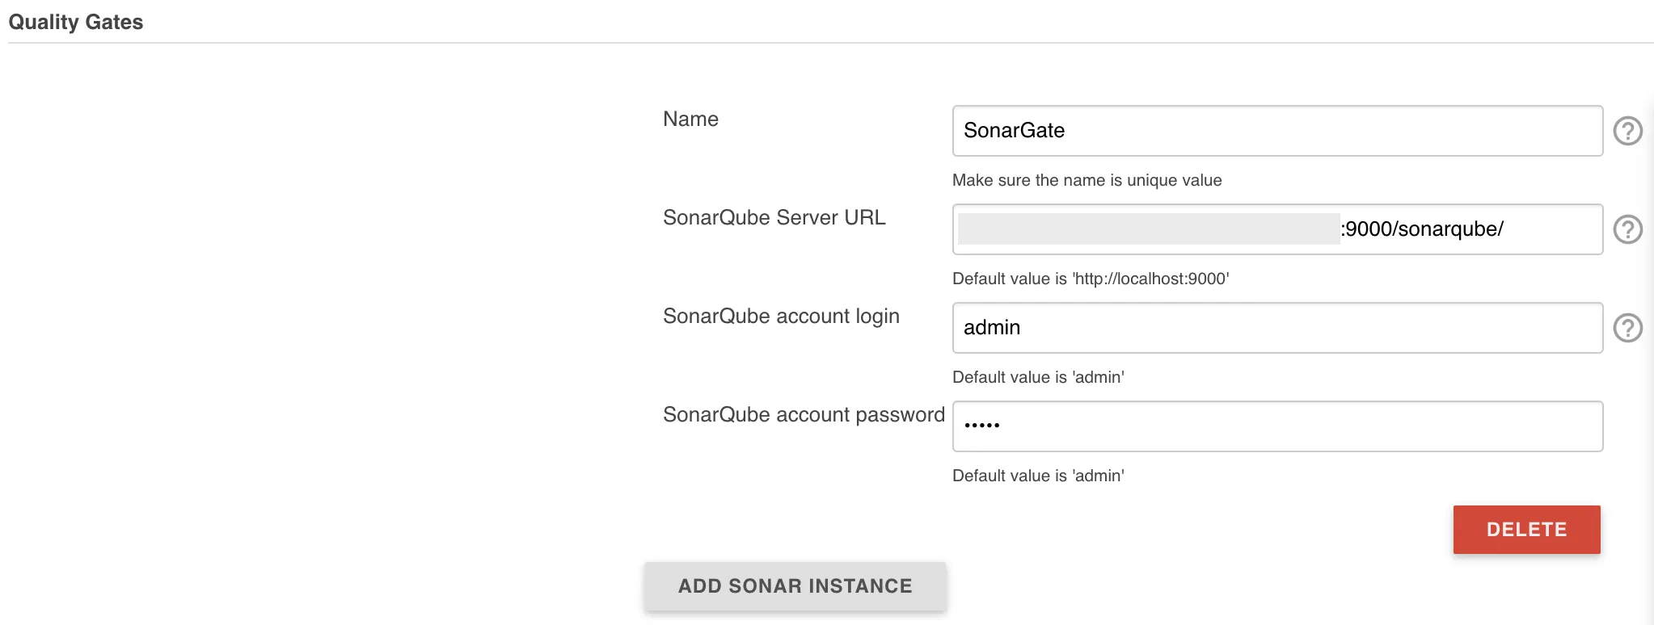Focus the account login field containing admin
The width and height of the screenshot is (1654, 625).
click(x=1277, y=328)
